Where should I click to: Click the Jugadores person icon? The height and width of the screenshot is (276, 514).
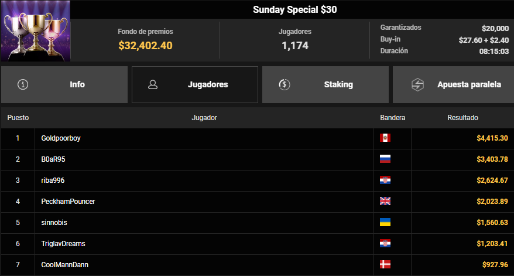[153, 84]
